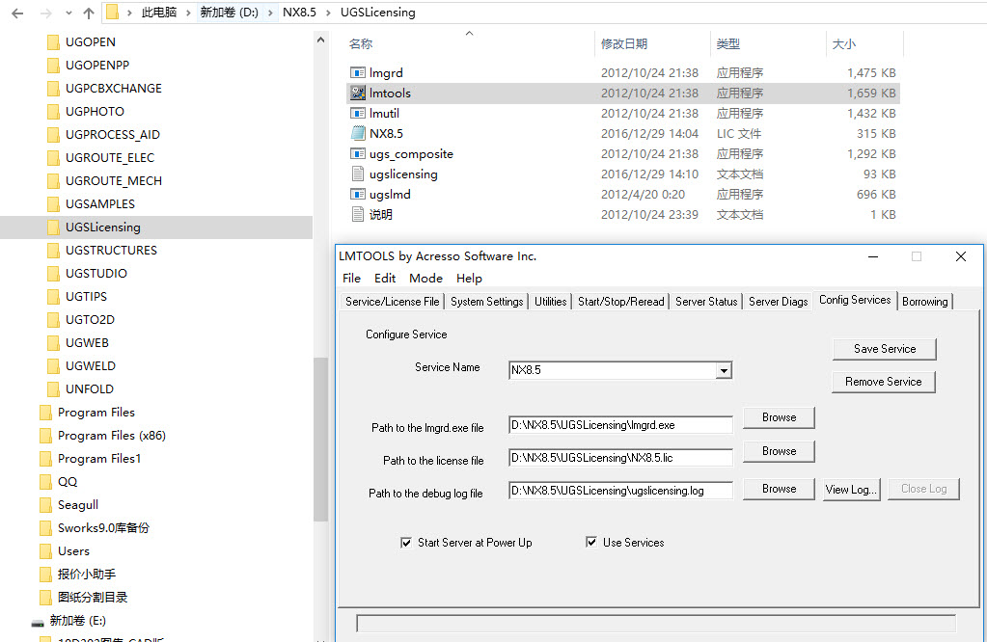Click the license file path input field
This screenshot has width=987, height=642.
coord(620,458)
